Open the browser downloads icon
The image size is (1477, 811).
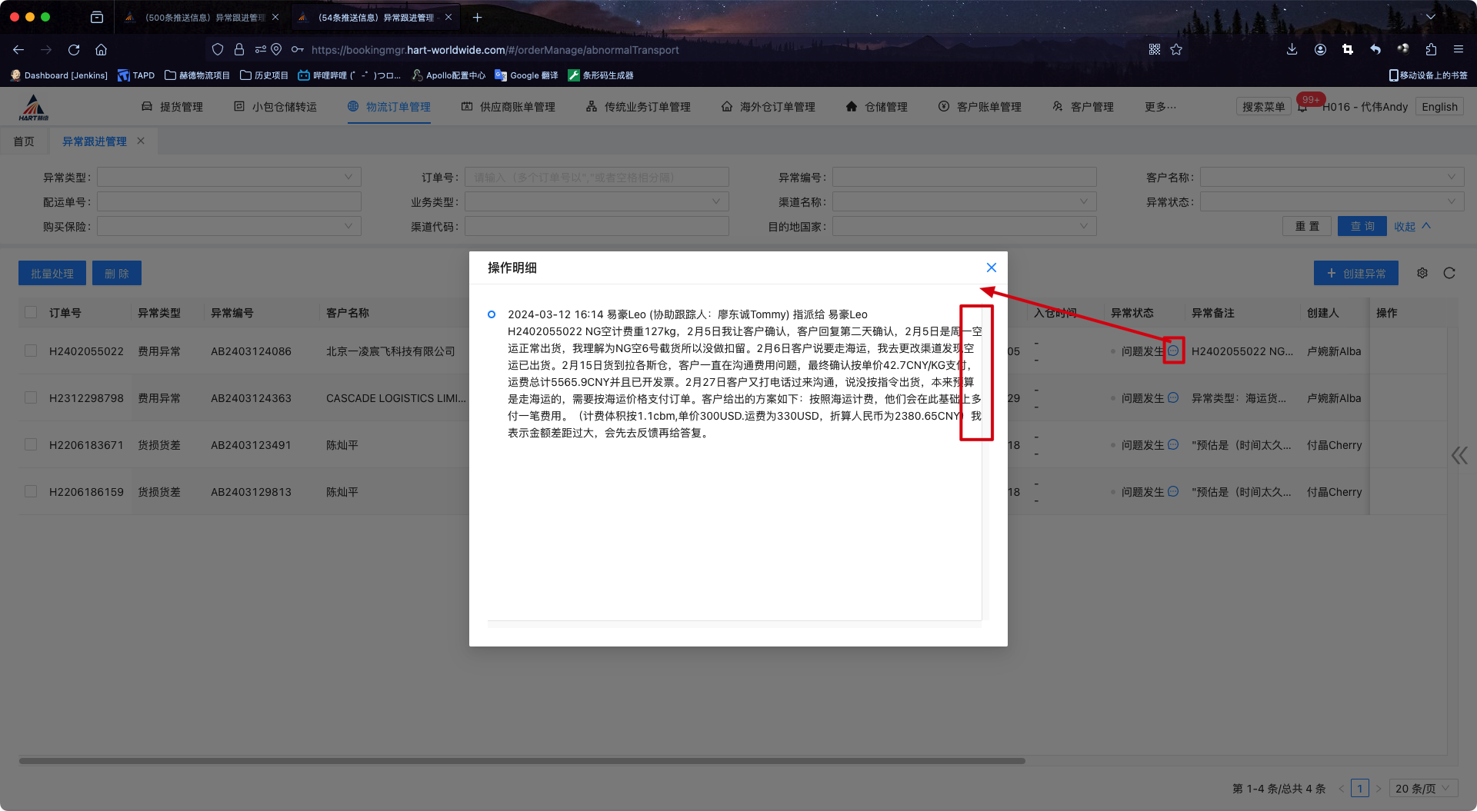coord(1292,50)
